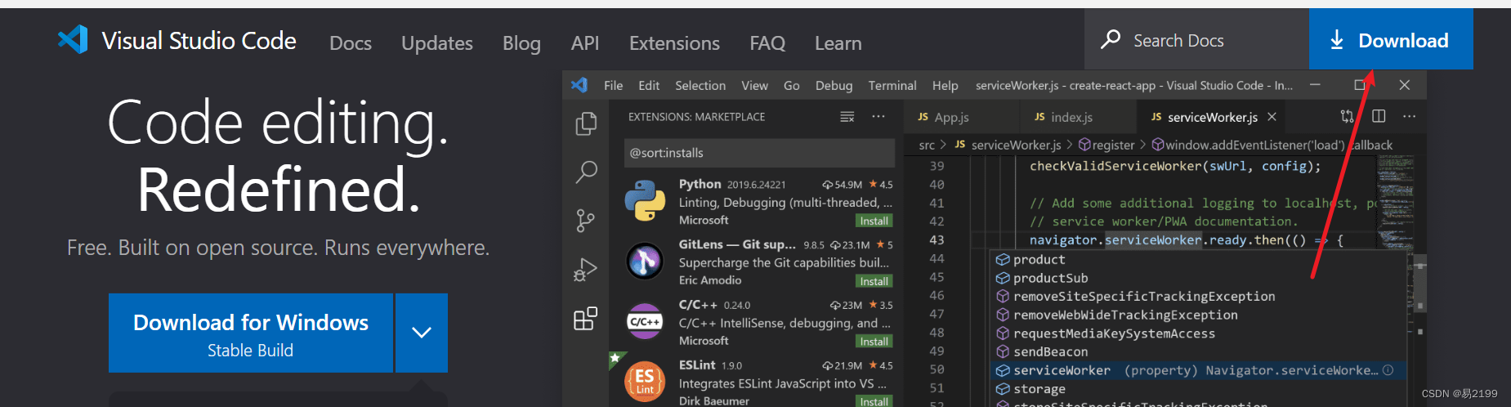1511x407 pixels.
Task: Open the API link
Action: click(x=585, y=43)
